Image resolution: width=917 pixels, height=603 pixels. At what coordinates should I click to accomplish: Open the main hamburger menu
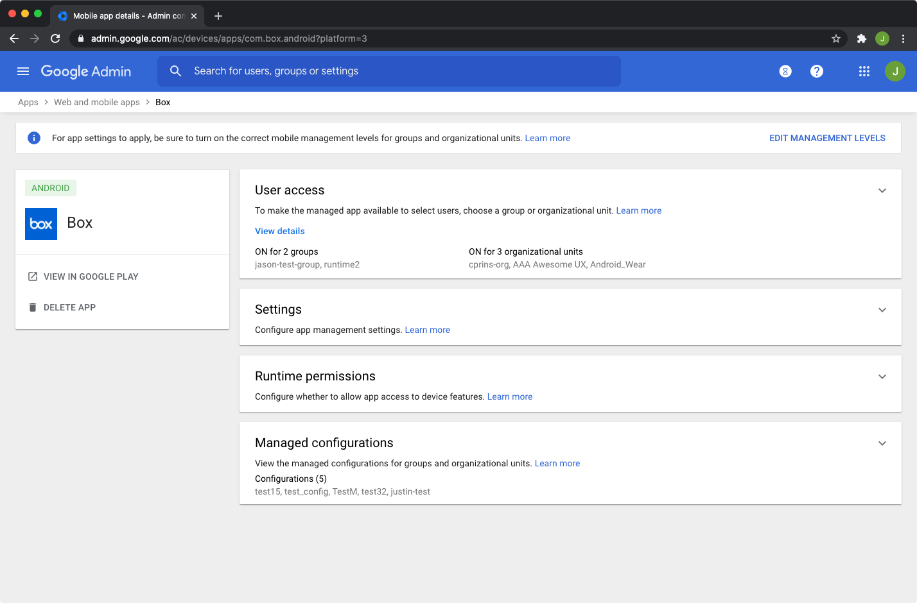coord(23,71)
